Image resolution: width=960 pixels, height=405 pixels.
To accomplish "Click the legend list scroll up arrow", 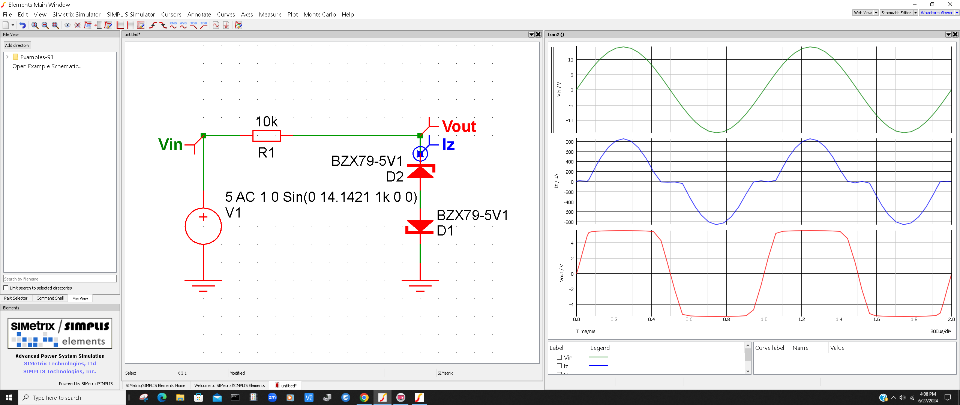I will 748,345.
